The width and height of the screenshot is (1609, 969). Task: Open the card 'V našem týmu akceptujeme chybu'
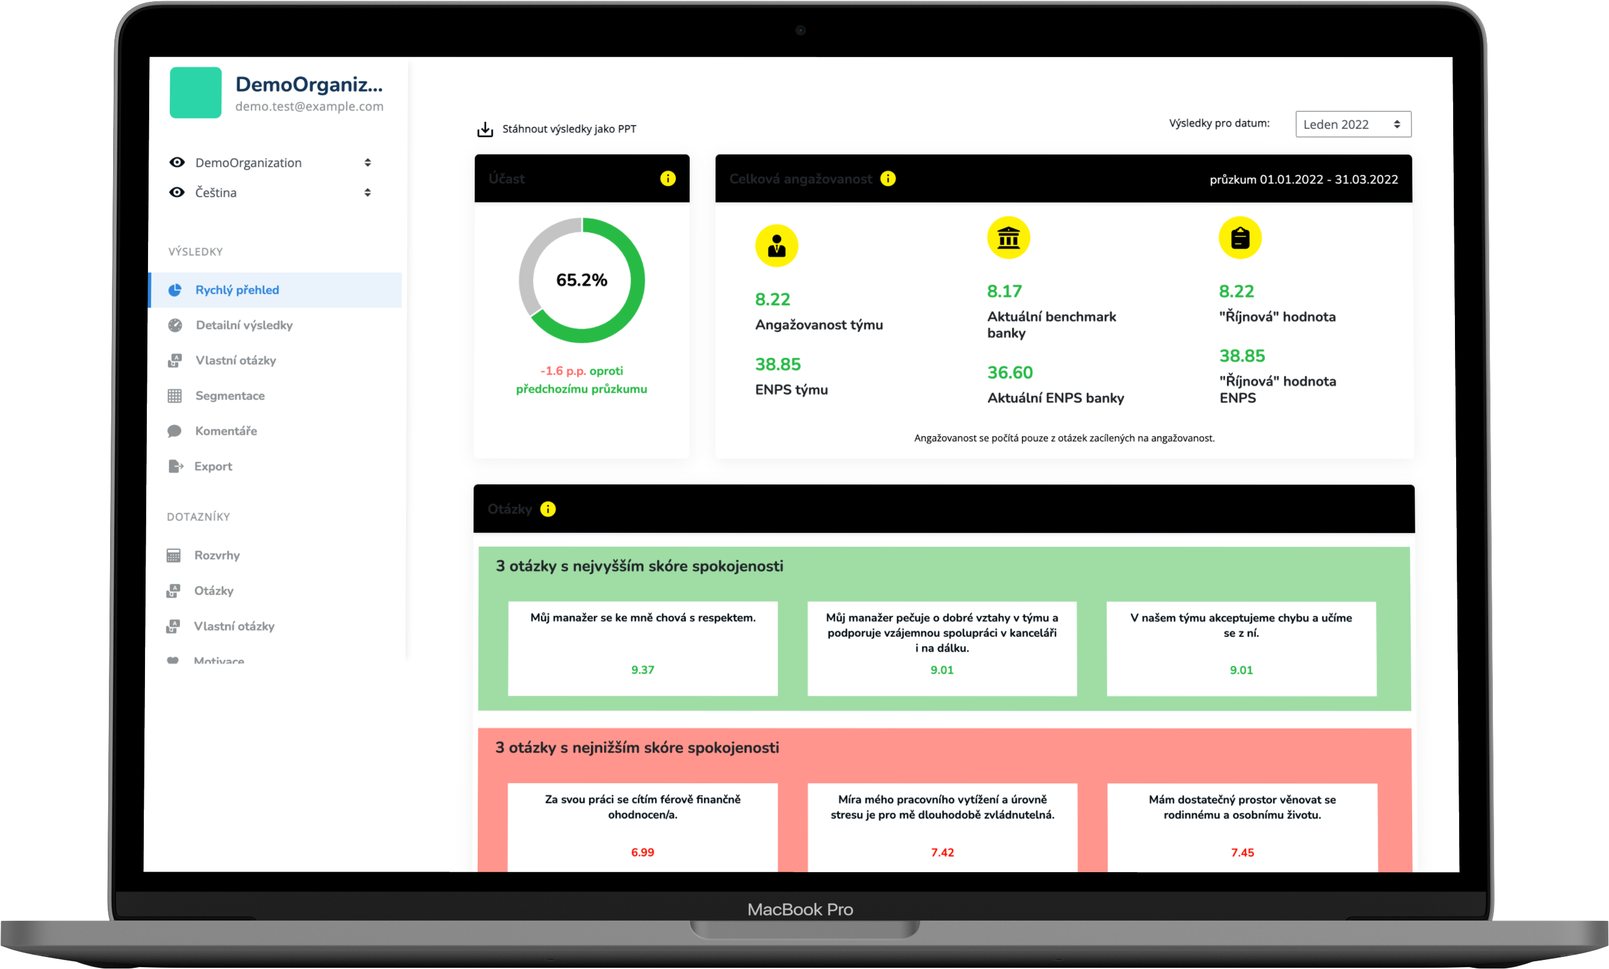1241,649
